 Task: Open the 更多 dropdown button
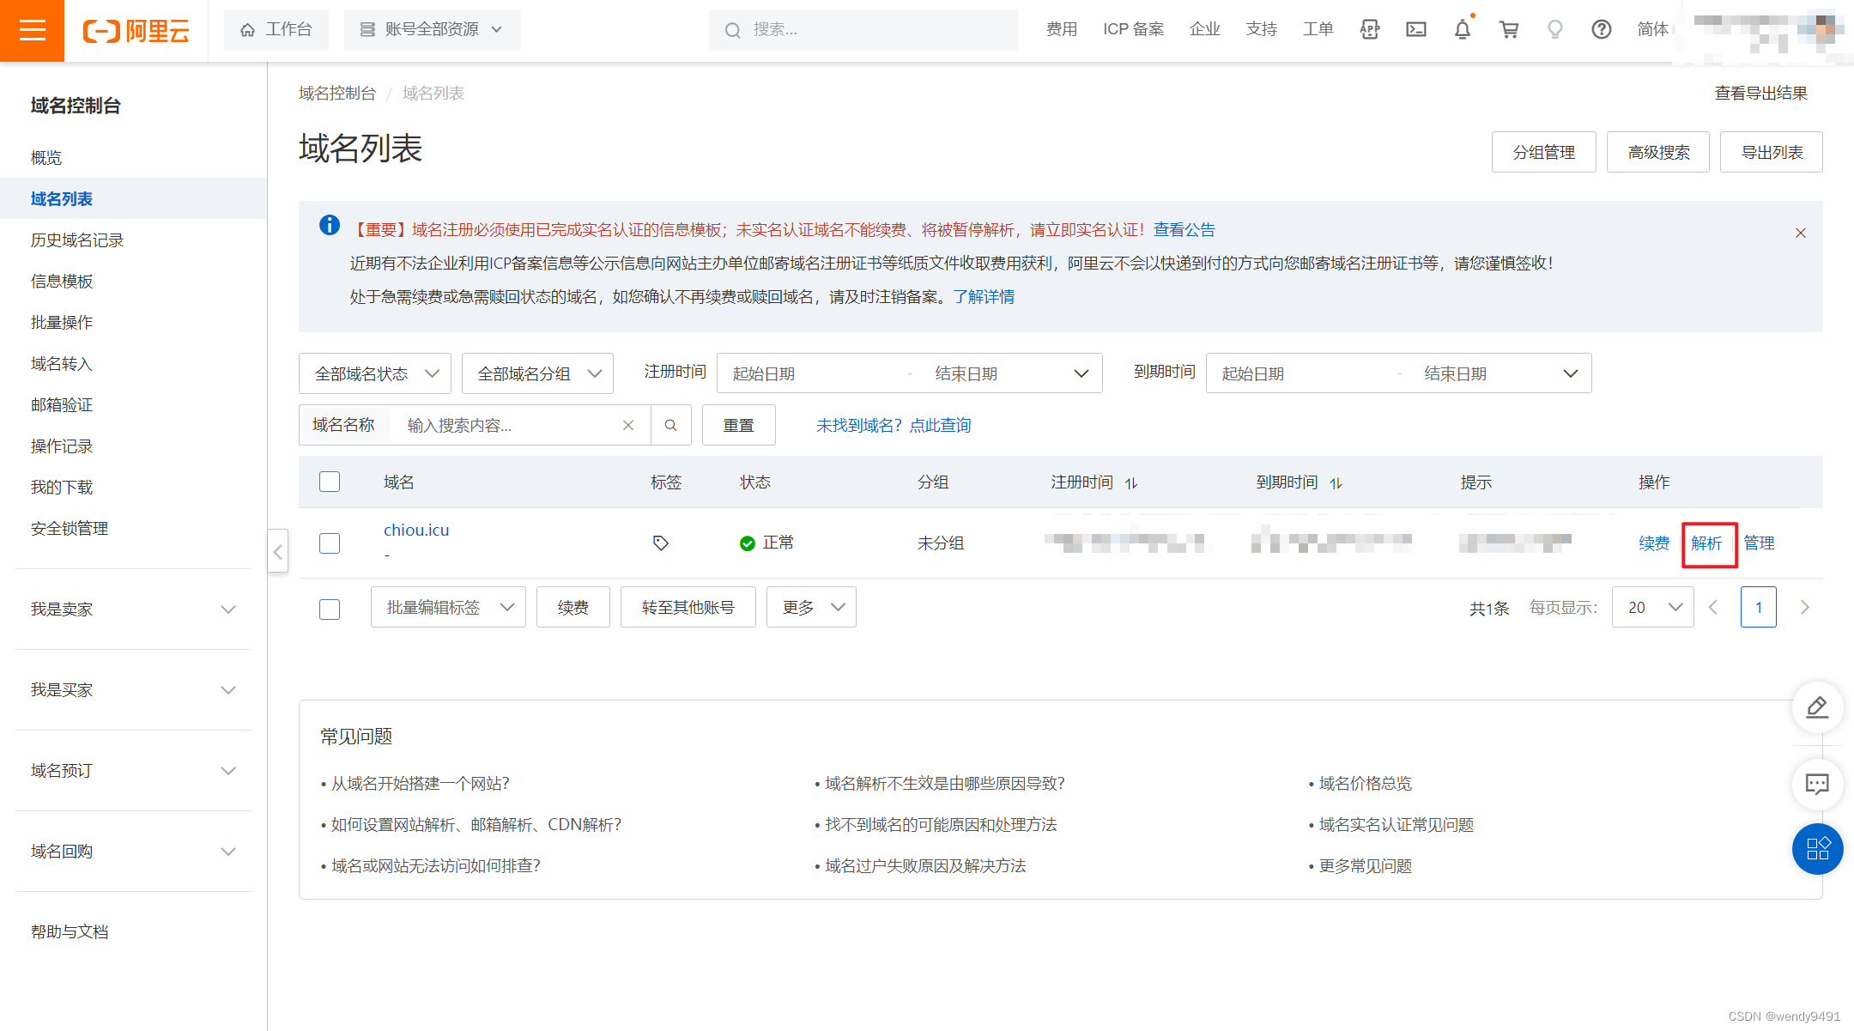point(811,608)
